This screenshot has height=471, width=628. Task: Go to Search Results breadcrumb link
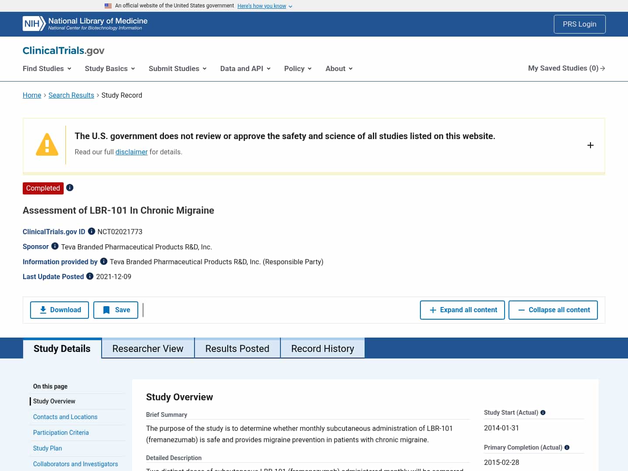click(x=71, y=95)
